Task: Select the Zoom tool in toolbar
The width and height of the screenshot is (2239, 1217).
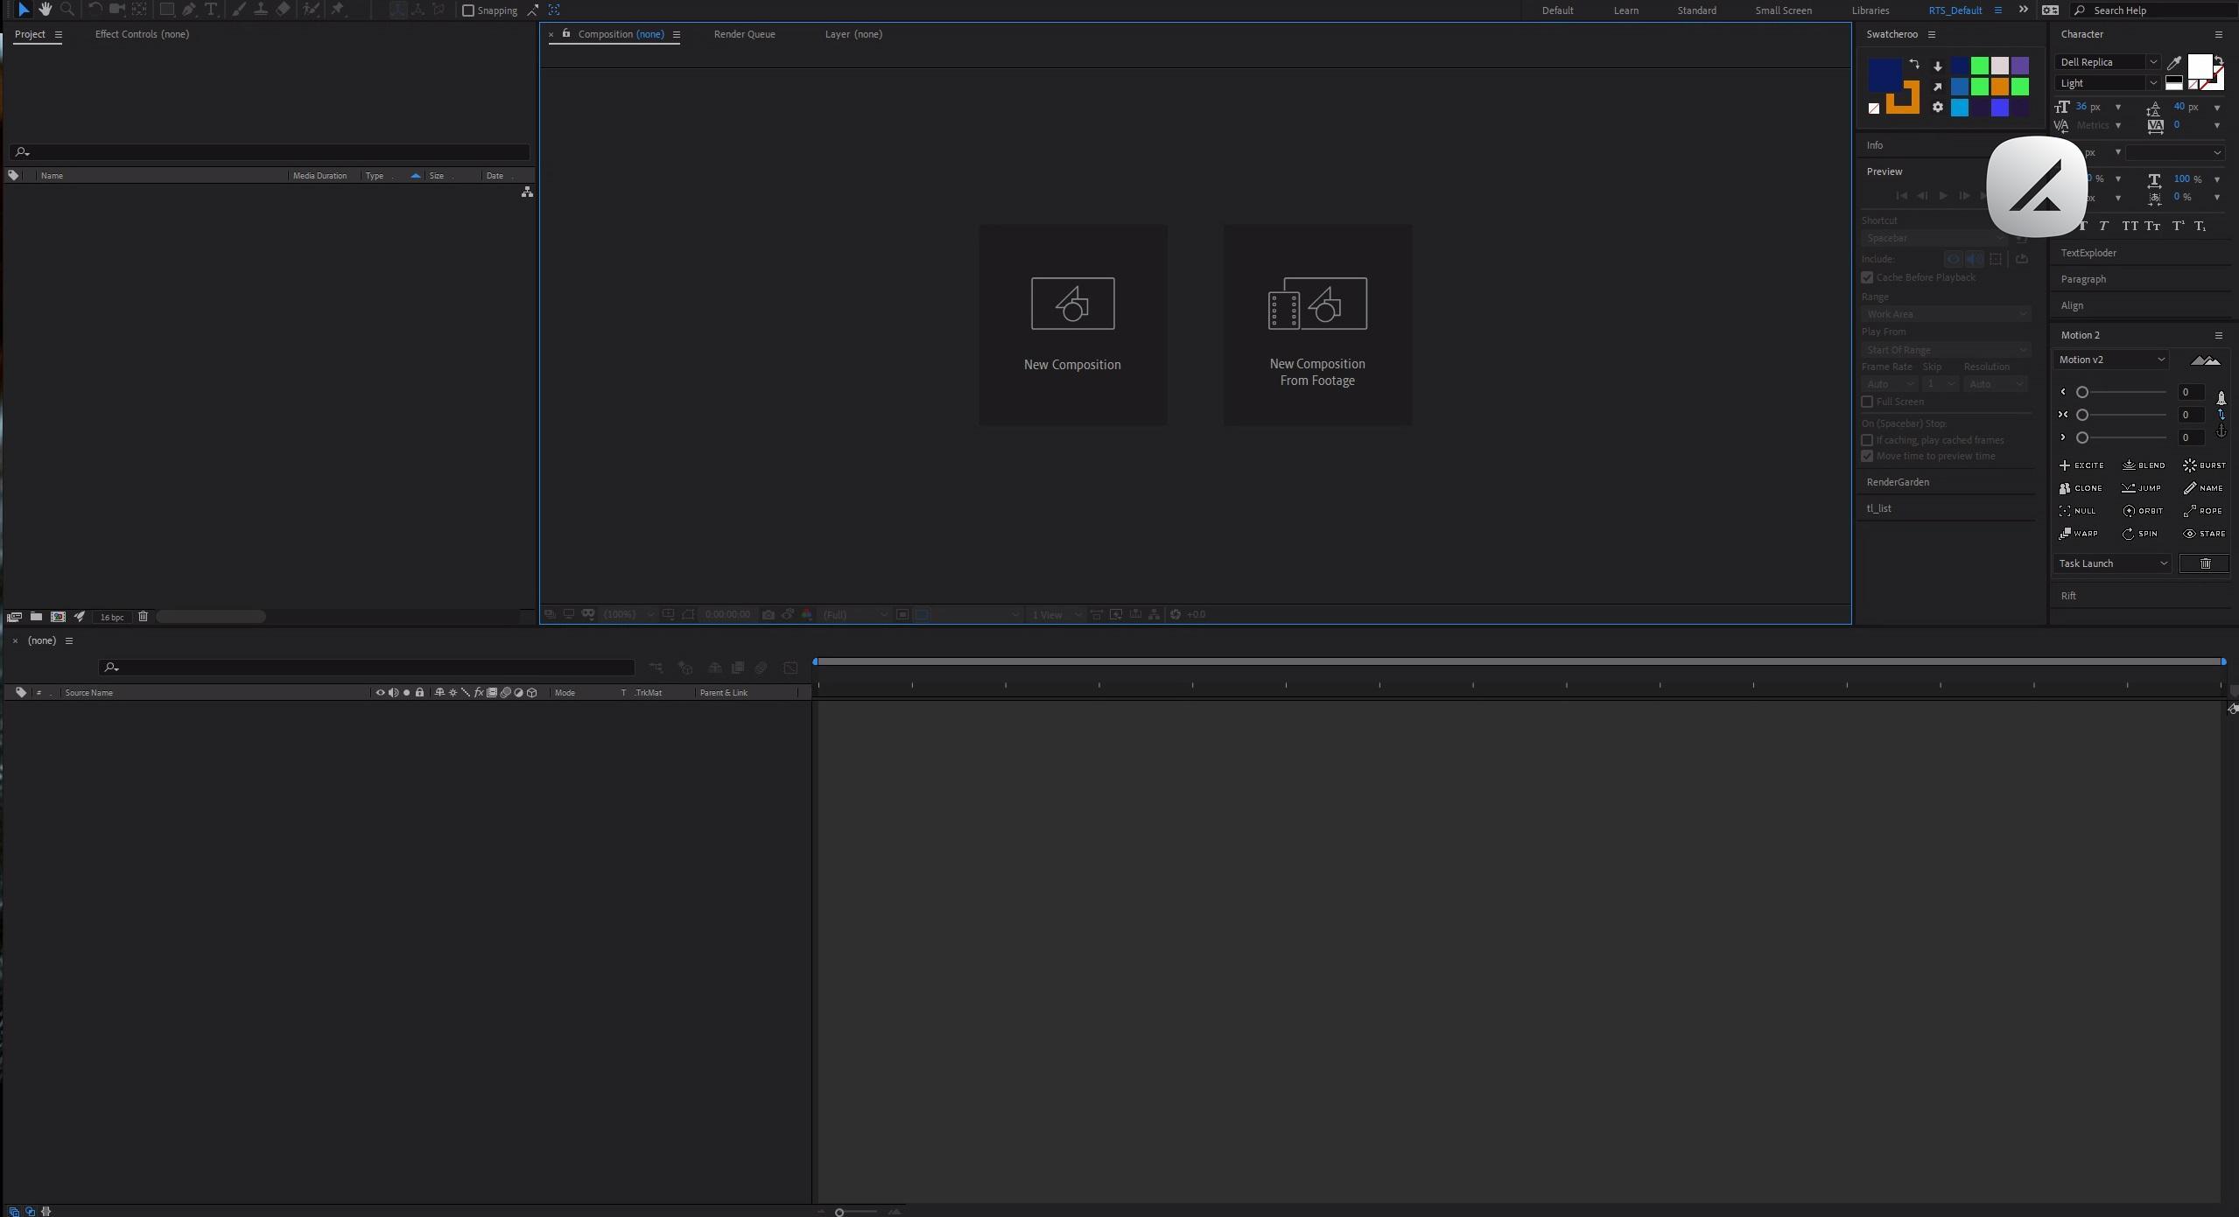Action: (67, 10)
